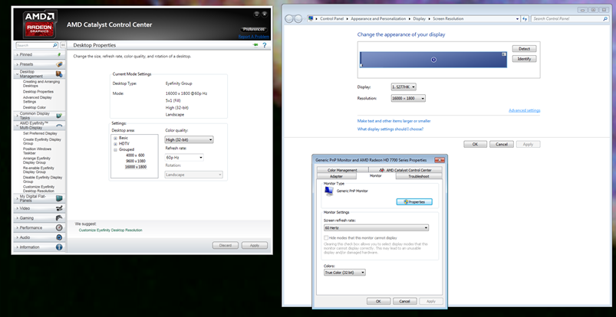Open the Report A Problem link

254,37
